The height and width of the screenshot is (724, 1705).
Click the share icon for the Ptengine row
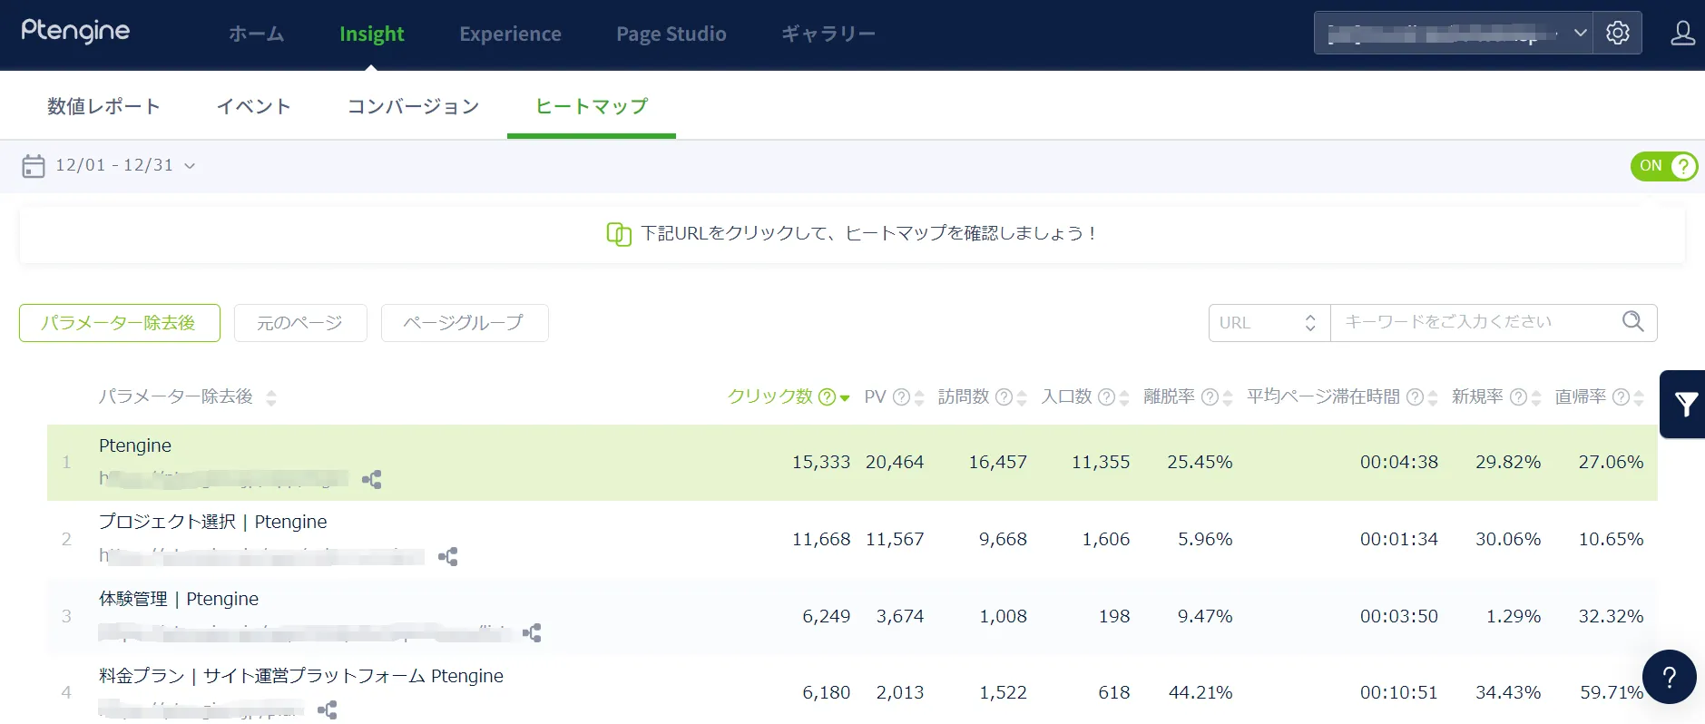tap(371, 479)
